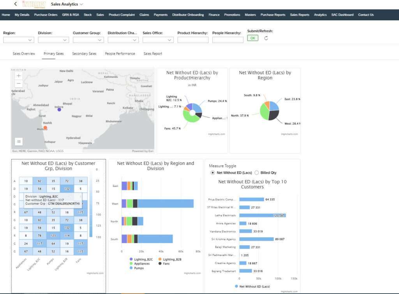This screenshot has height=294, width=399.
Task: Click the back arrow icon
Action: point(15,4)
